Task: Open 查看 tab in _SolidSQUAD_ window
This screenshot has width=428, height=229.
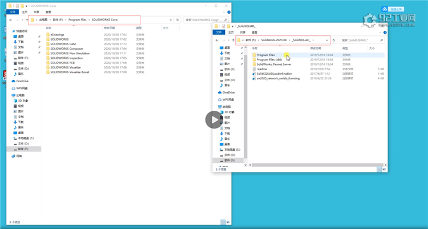Action: pyautogui.click(x=255, y=32)
